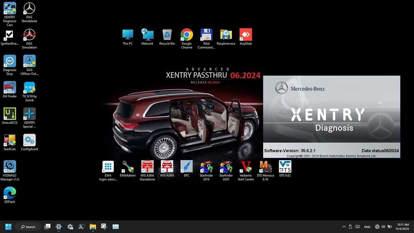Launch DAS Standalone icon
414x233 pixels.
coord(29,12)
